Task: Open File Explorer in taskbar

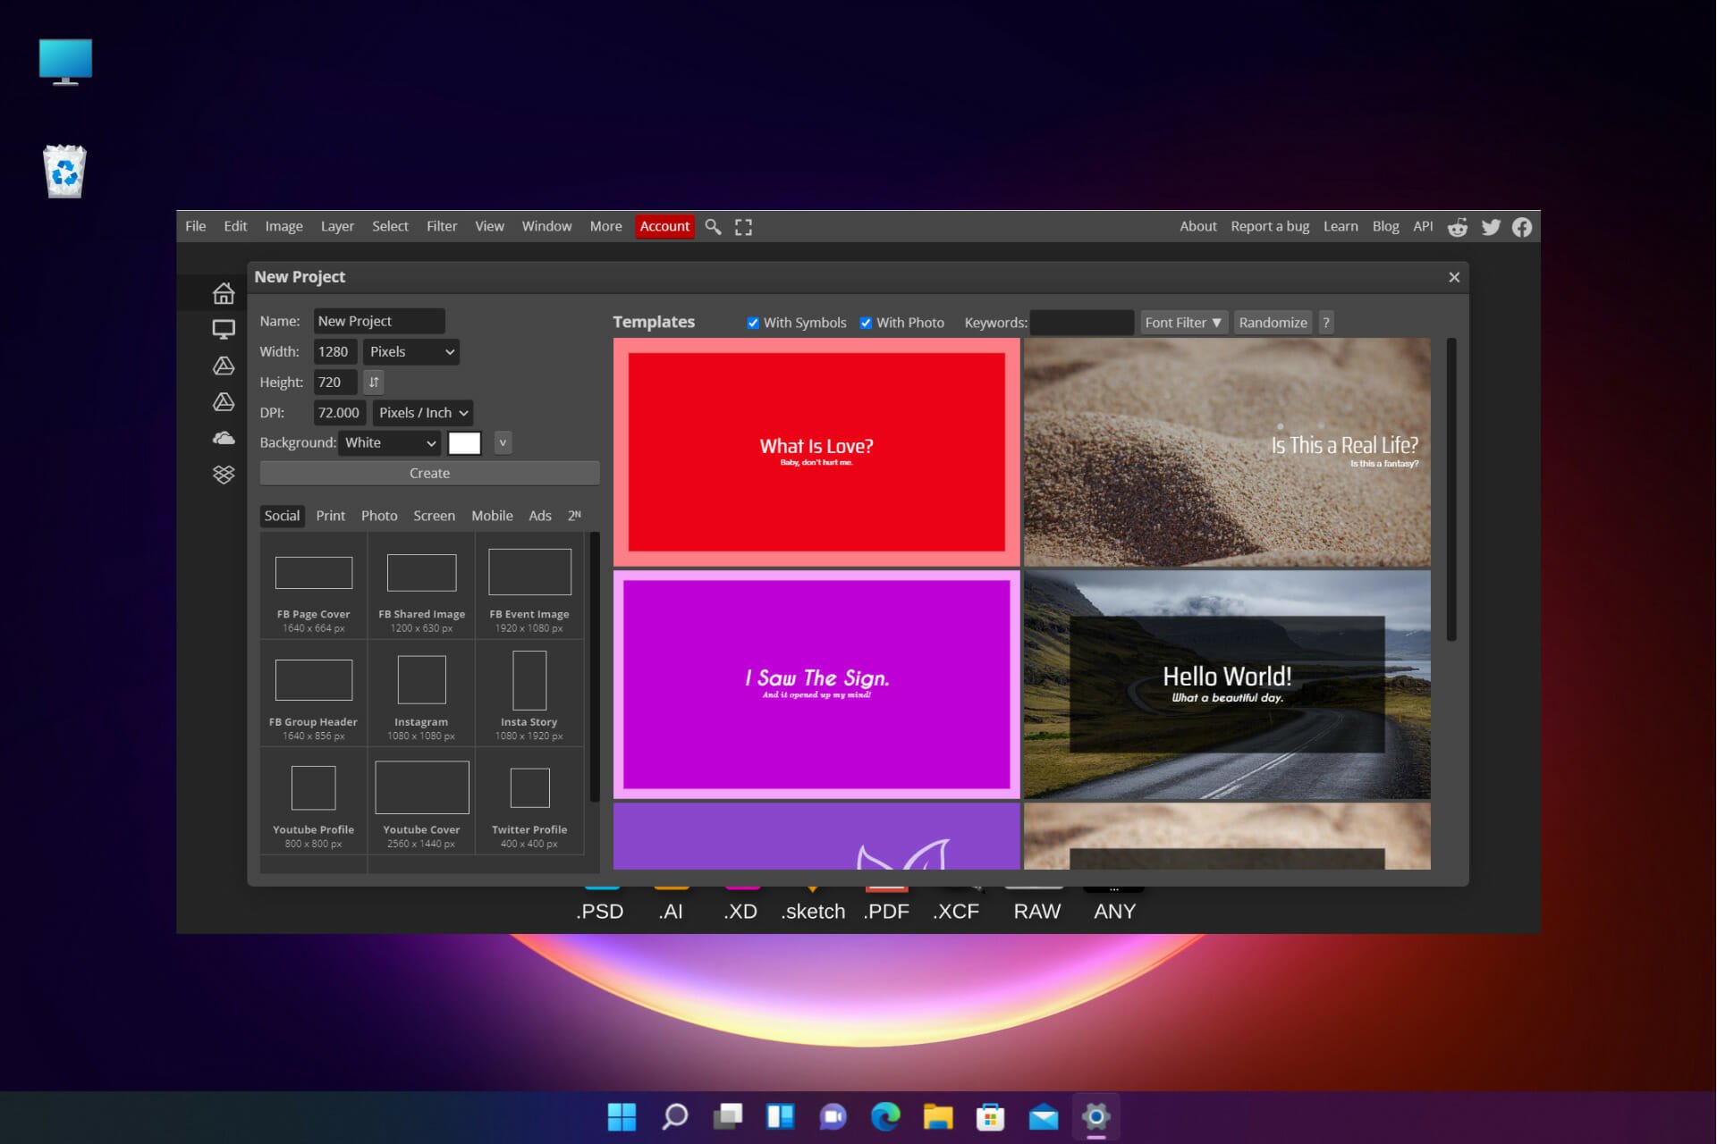Action: (938, 1116)
